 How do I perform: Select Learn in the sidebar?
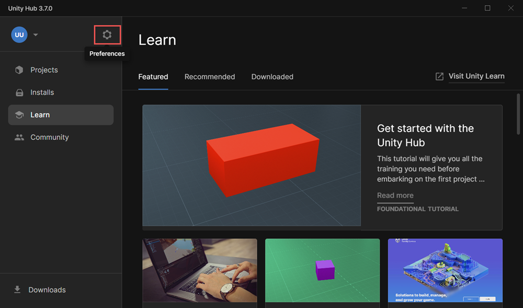[x=61, y=115]
